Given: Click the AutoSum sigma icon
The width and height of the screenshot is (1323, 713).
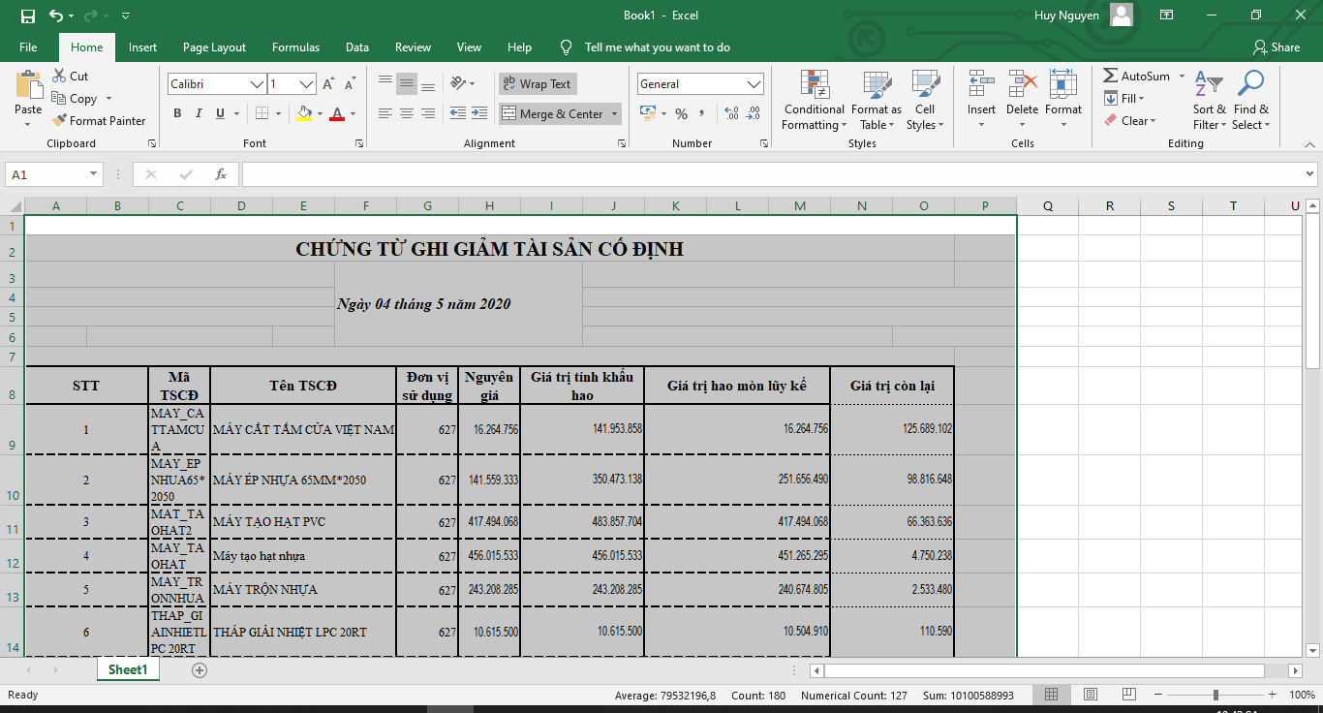Looking at the screenshot, I should tap(1110, 76).
